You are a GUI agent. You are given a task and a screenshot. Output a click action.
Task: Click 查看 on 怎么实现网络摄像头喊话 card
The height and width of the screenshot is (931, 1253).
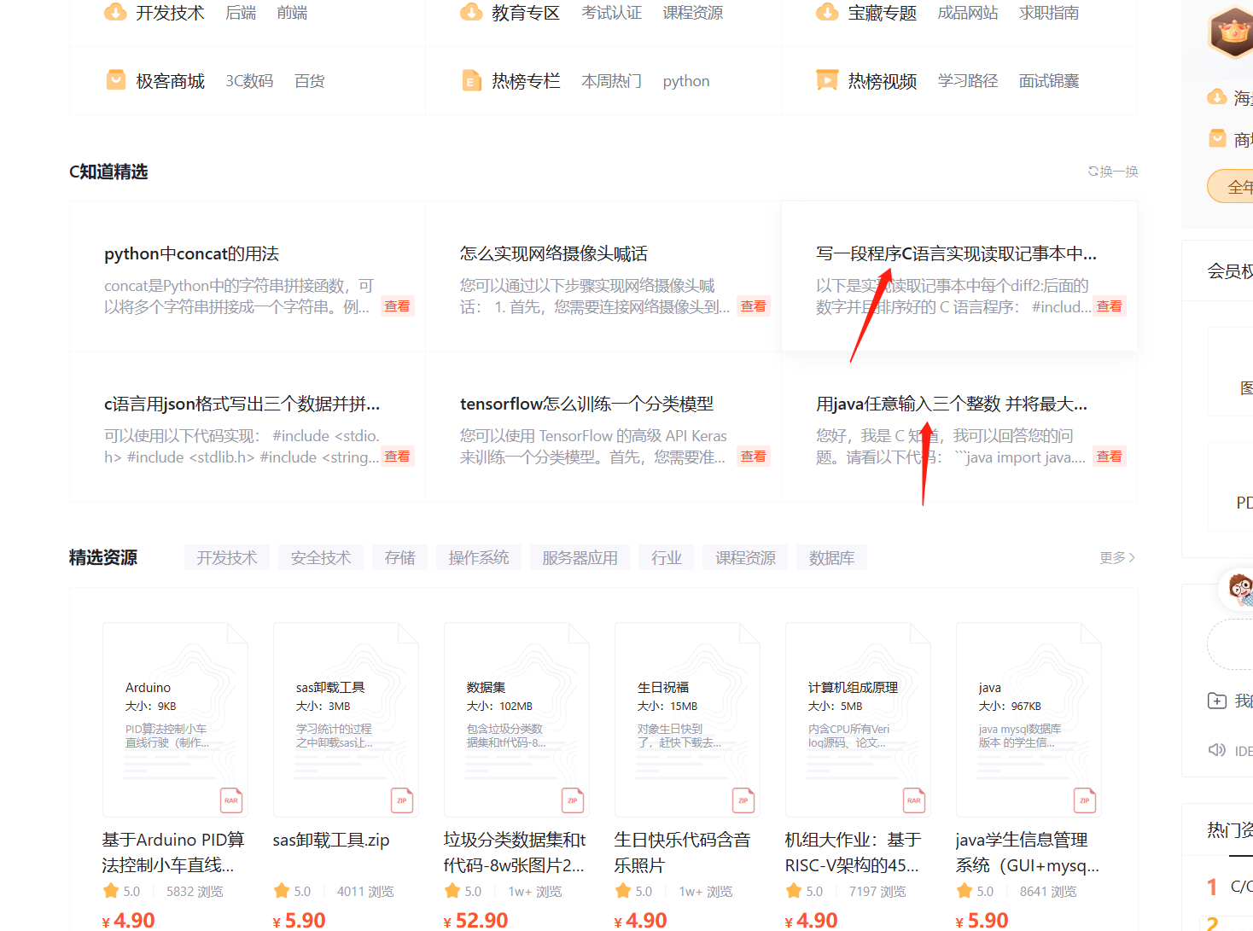tap(753, 306)
